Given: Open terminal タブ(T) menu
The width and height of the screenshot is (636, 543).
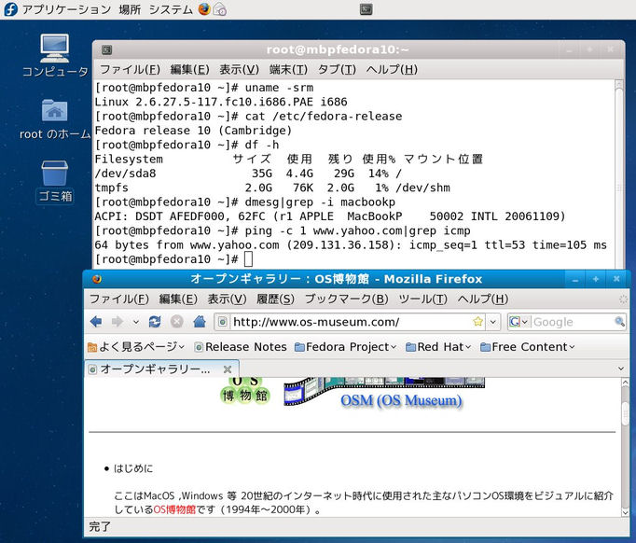Looking at the screenshot, I should pos(337,69).
